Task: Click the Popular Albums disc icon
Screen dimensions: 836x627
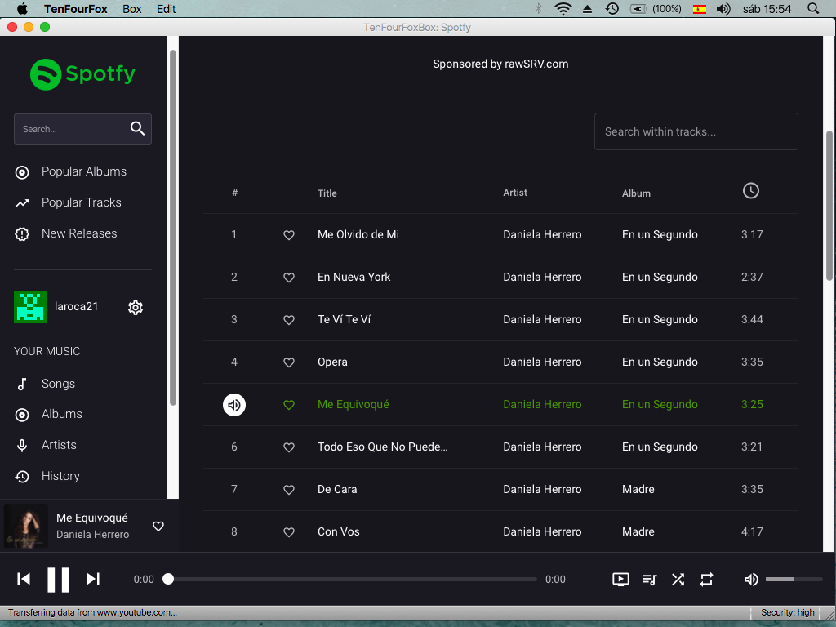Action: 22,172
